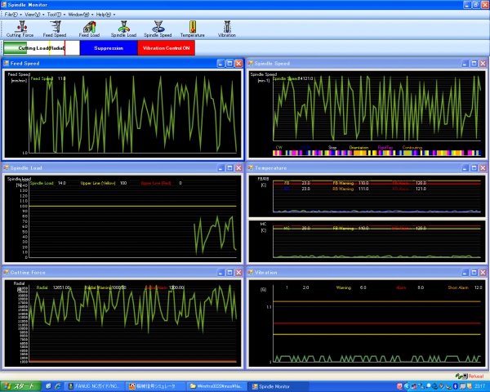
Task: Expand the Help menu dropdown
Action: tap(105, 15)
